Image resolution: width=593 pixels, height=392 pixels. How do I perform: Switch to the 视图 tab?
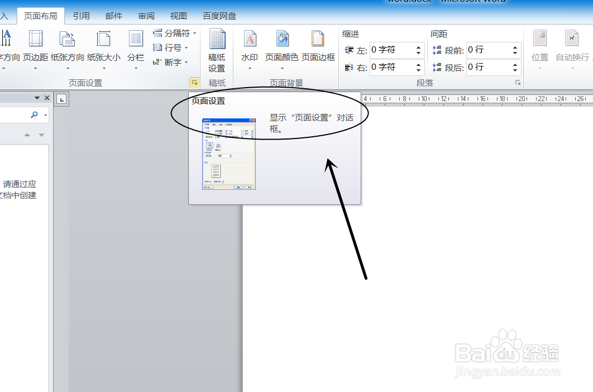pyautogui.click(x=179, y=16)
